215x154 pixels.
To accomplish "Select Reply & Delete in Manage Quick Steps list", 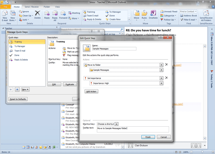I will point(27,60).
